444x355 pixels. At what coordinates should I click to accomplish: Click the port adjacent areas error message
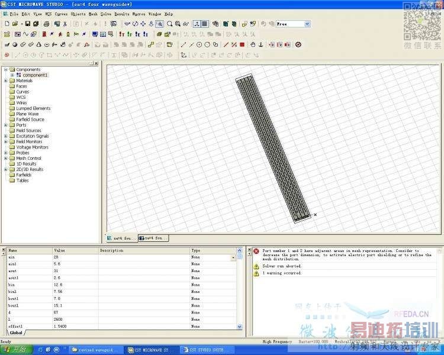[347, 255]
